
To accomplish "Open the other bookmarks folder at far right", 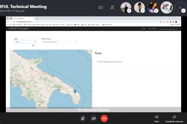I will coord(175,25).
